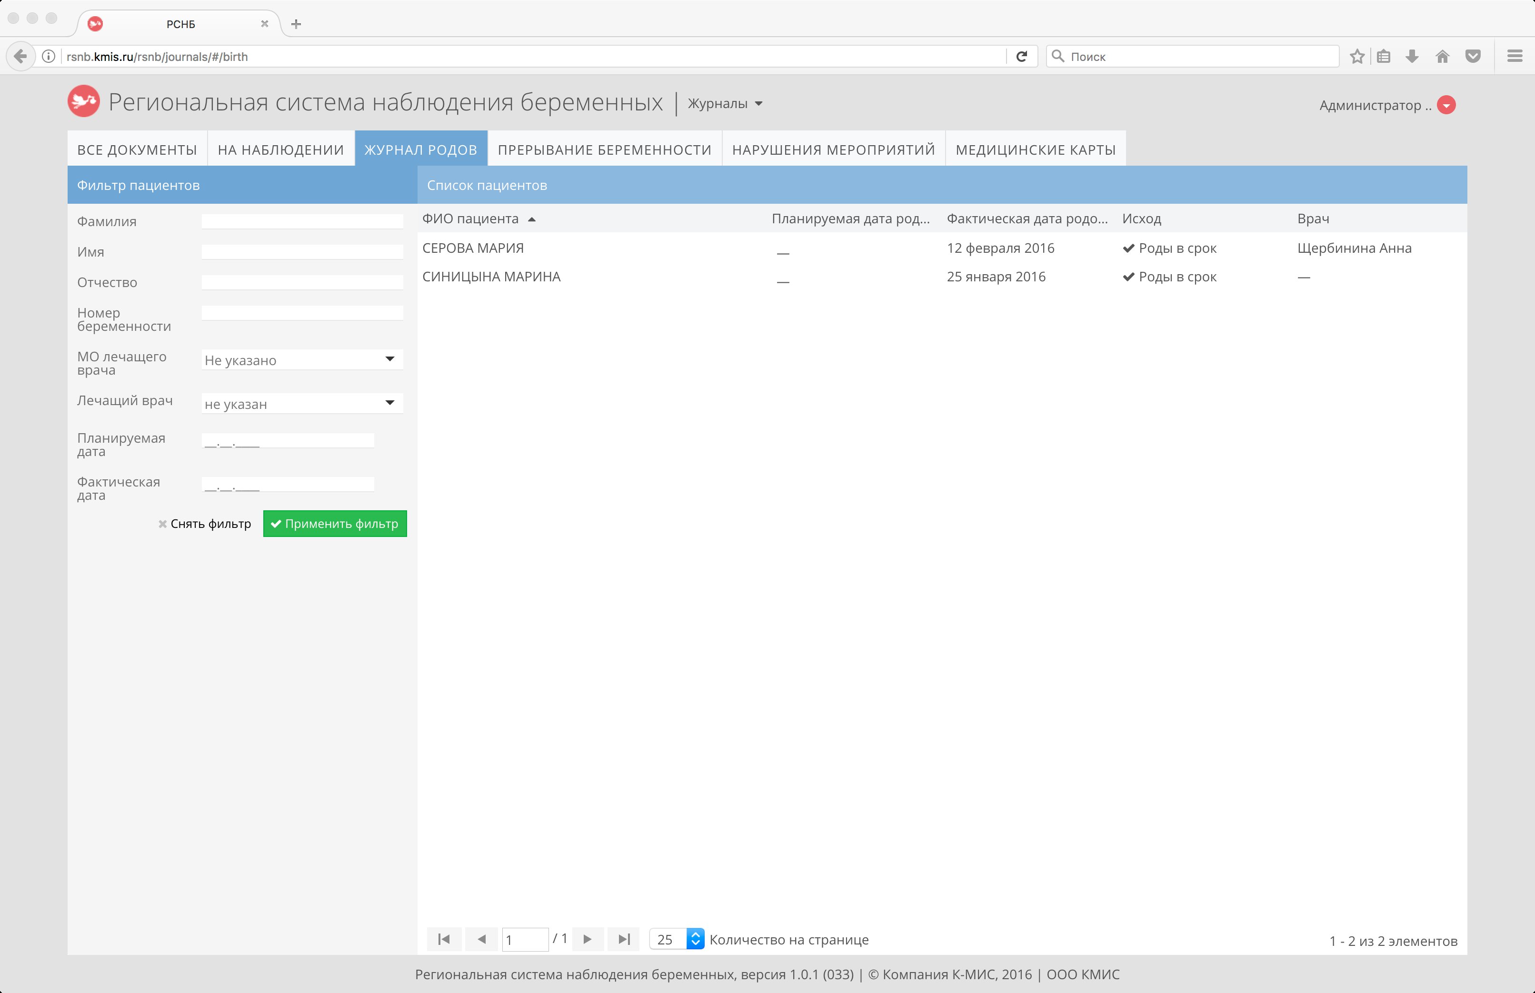This screenshot has height=993, width=1535.
Task: Click the site information icon in address bar
Action: [49, 57]
